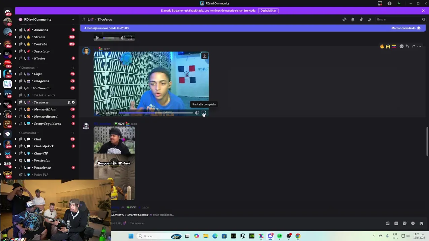
Task: Open the Memes-RDjavi channel
Action: [45, 109]
